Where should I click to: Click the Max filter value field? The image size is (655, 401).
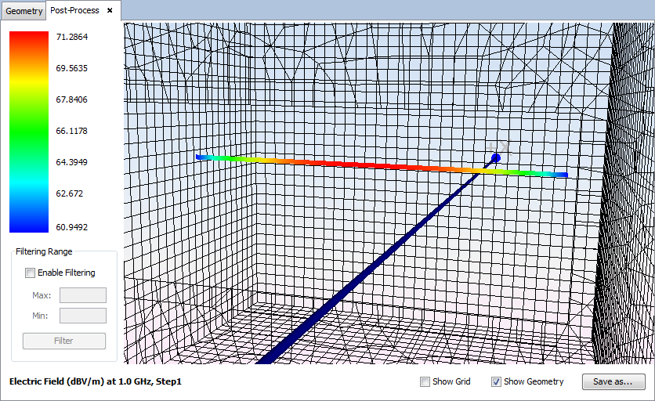82,295
